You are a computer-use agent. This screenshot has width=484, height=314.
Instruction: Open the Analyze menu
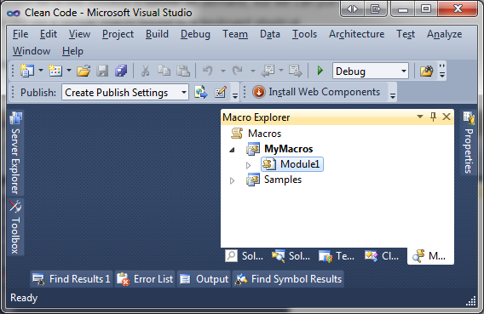(x=445, y=34)
